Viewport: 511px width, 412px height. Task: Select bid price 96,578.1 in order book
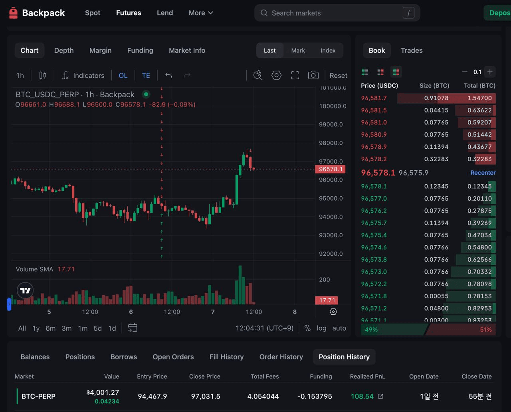coord(374,186)
